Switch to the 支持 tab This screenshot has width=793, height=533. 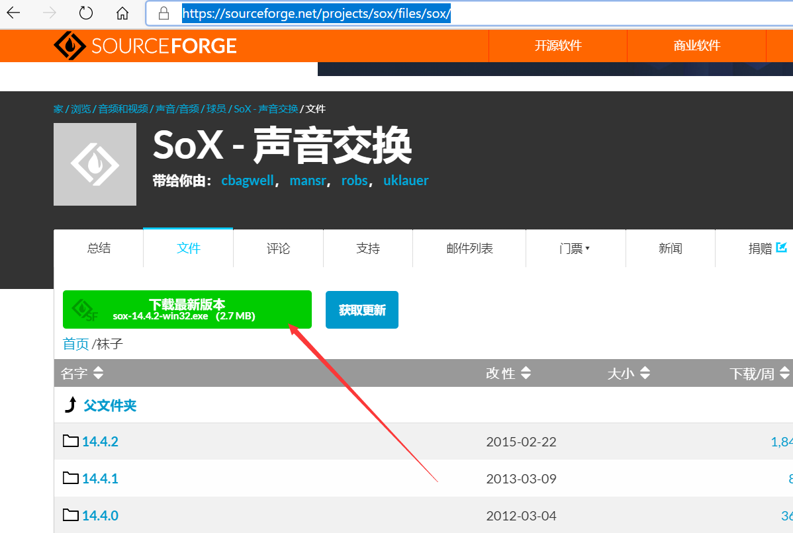[x=367, y=248]
